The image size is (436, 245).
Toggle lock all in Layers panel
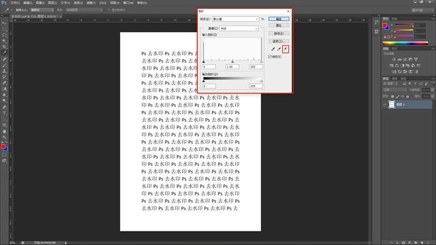(407, 97)
